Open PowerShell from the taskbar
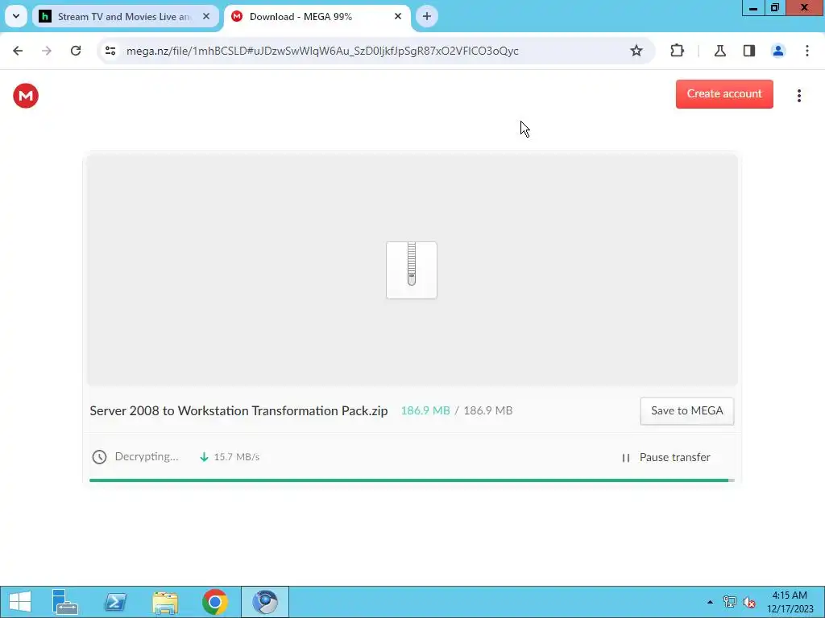This screenshot has height=618, width=825. (115, 602)
